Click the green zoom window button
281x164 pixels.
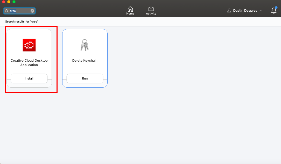(14, 2)
